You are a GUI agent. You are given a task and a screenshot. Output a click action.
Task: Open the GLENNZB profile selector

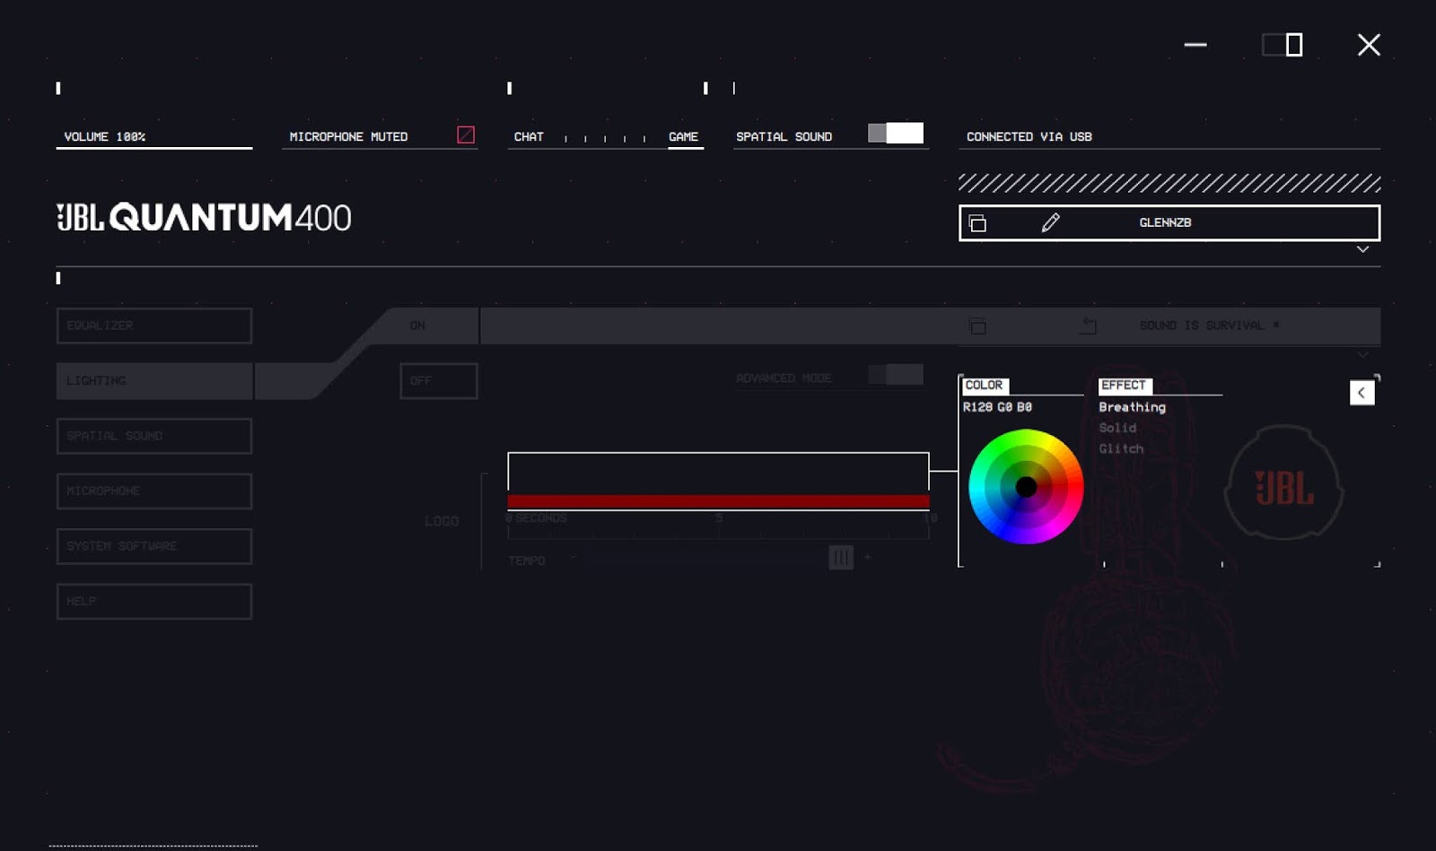click(x=1169, y=223)
